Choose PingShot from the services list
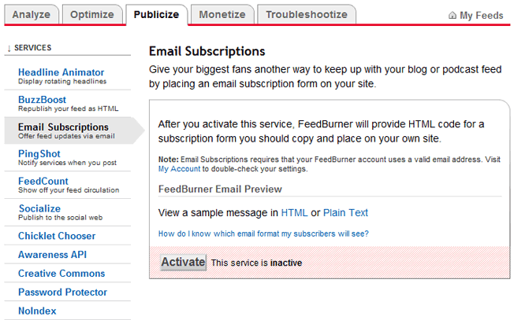 click(39, 154)
